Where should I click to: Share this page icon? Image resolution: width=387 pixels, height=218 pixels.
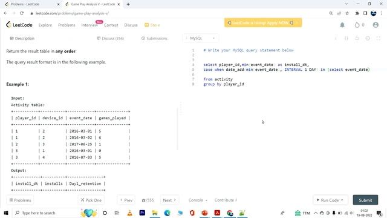pos(339,13)
